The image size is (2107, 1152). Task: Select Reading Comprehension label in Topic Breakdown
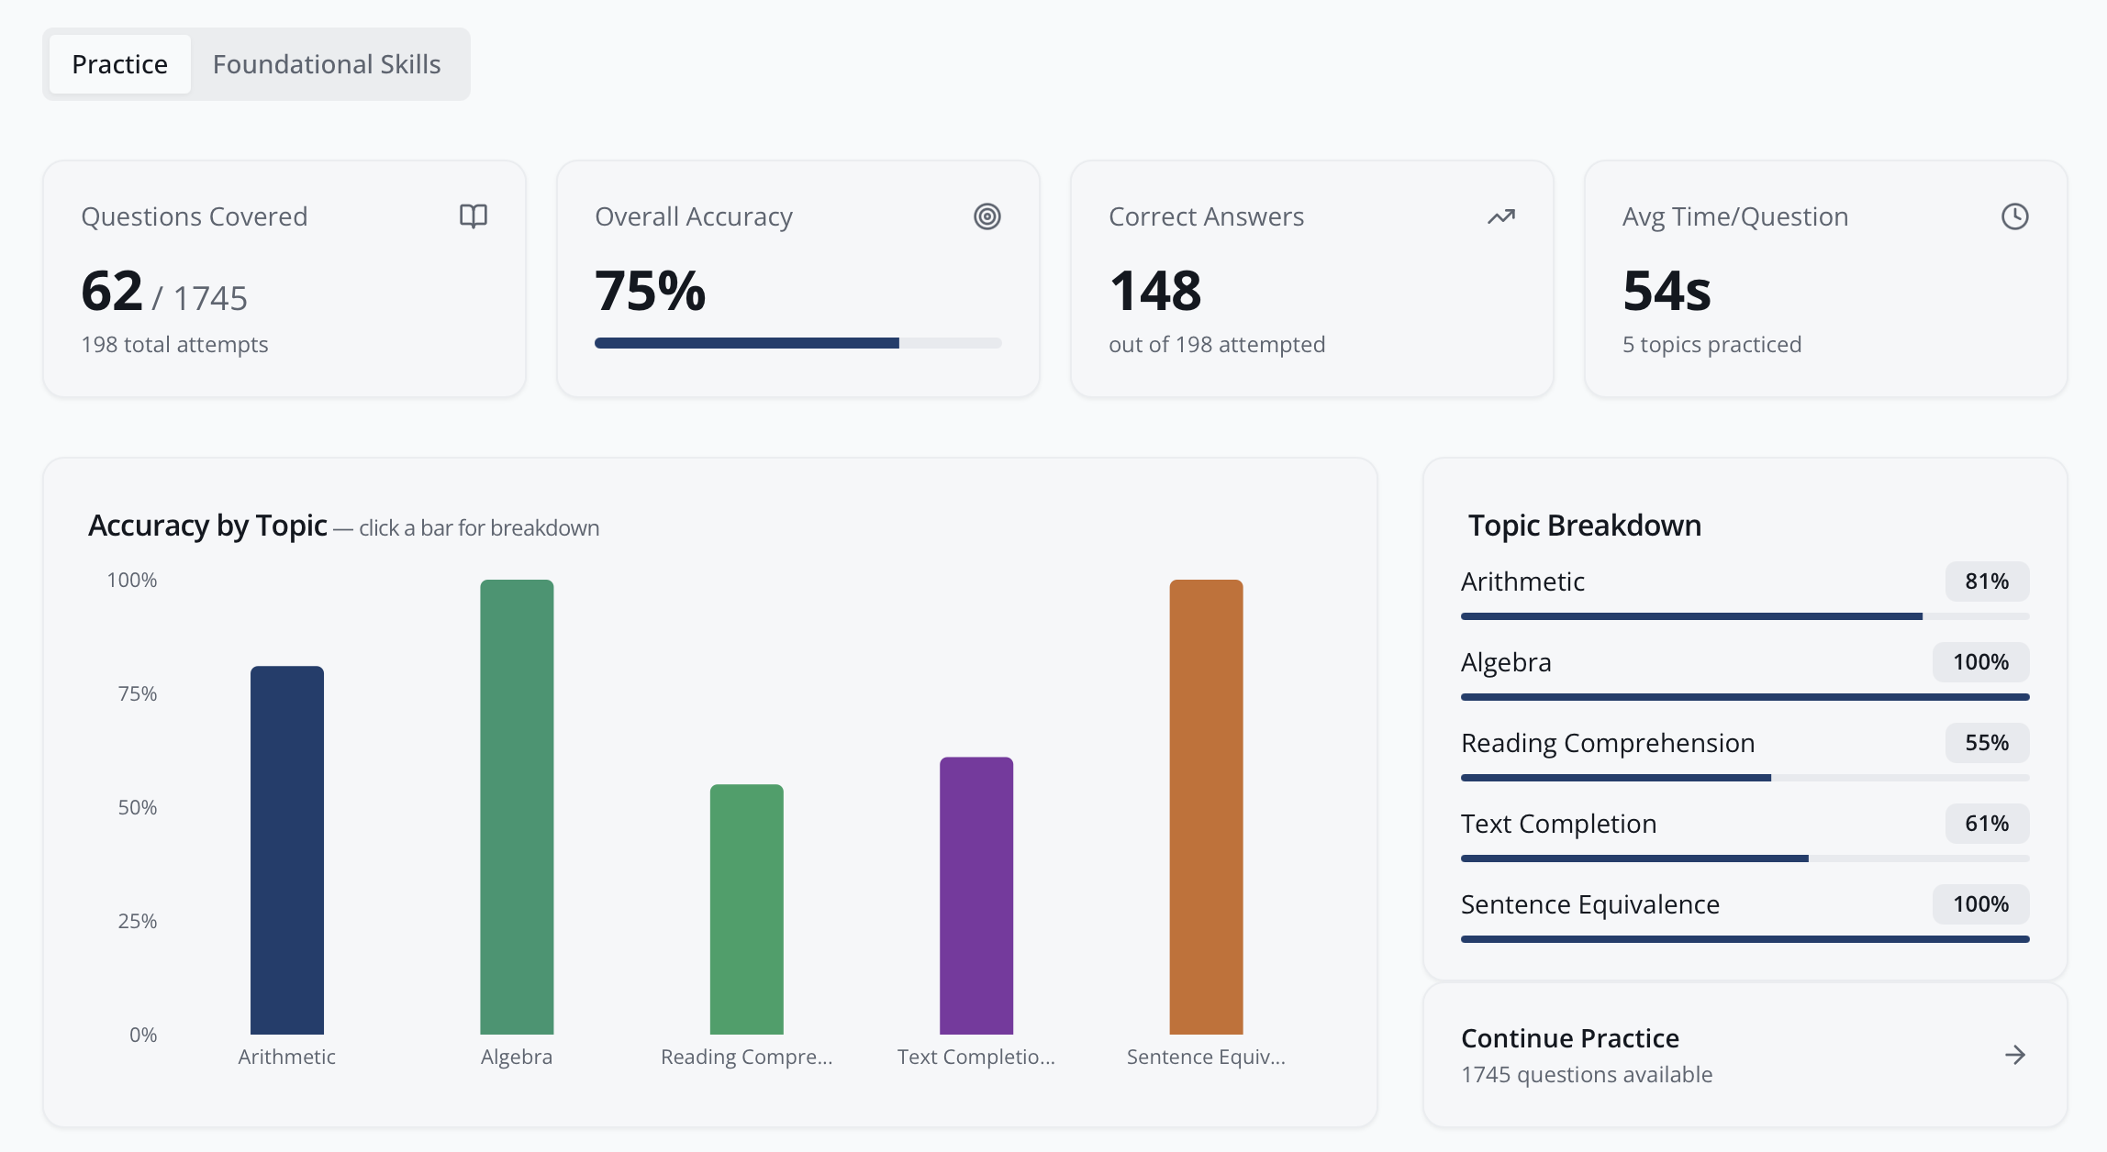tap(1608, 743)
